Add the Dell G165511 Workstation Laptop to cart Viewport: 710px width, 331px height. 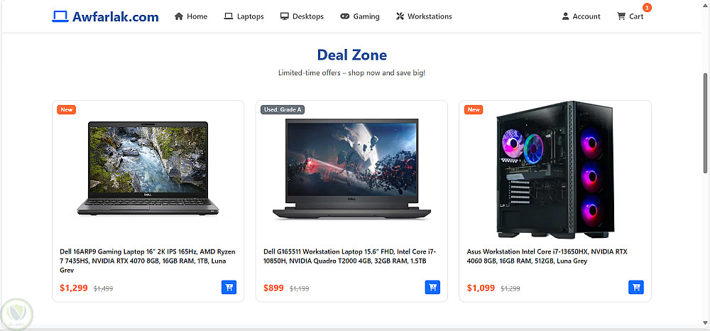click(432, 287)
